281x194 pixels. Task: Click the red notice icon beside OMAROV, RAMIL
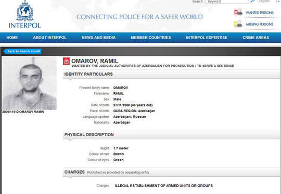coord(66,61)
